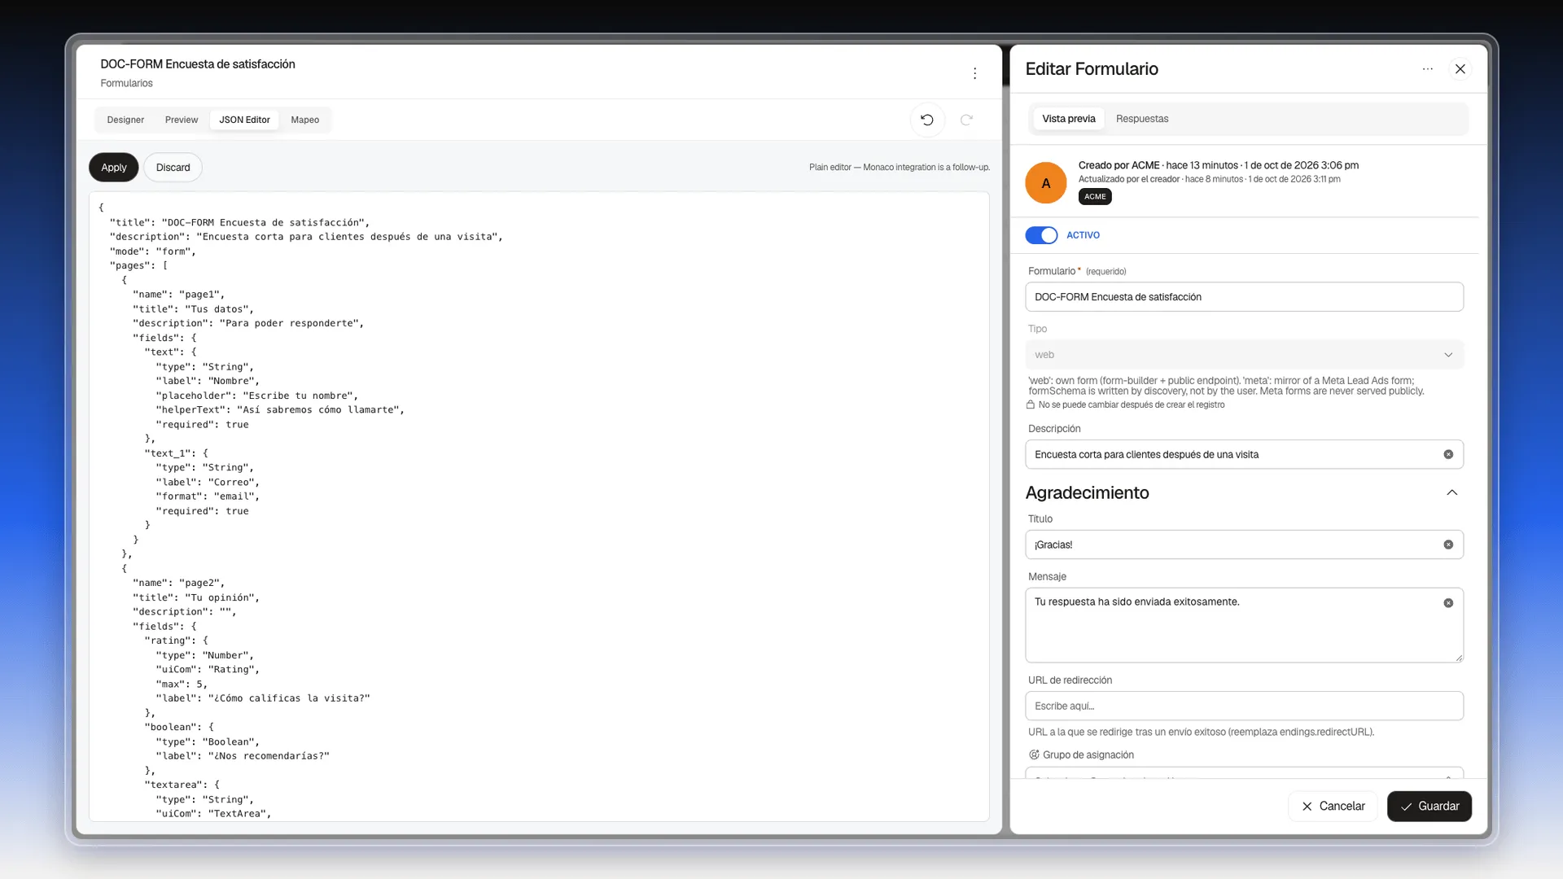Clear the Descripción field with its x icon
The image size is (1563, 879).
click(1448, 455)
